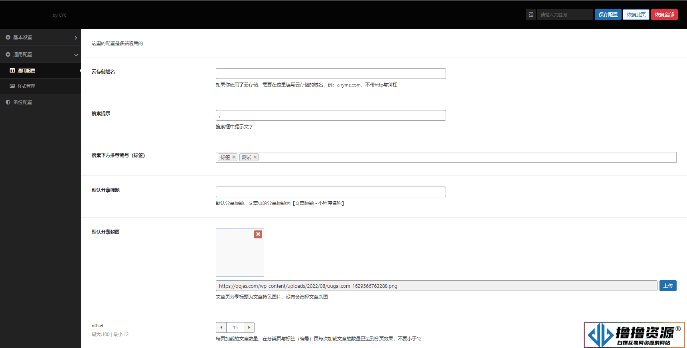Collapse the 通用配置 parent menu
This screenshot has height=348, width=687.
pyautogui.click(x=40, y=55)
